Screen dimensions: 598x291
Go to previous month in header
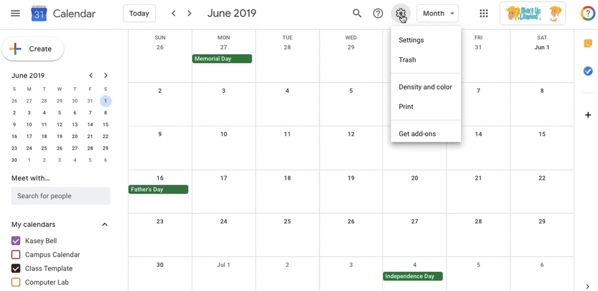coord(173,13)
